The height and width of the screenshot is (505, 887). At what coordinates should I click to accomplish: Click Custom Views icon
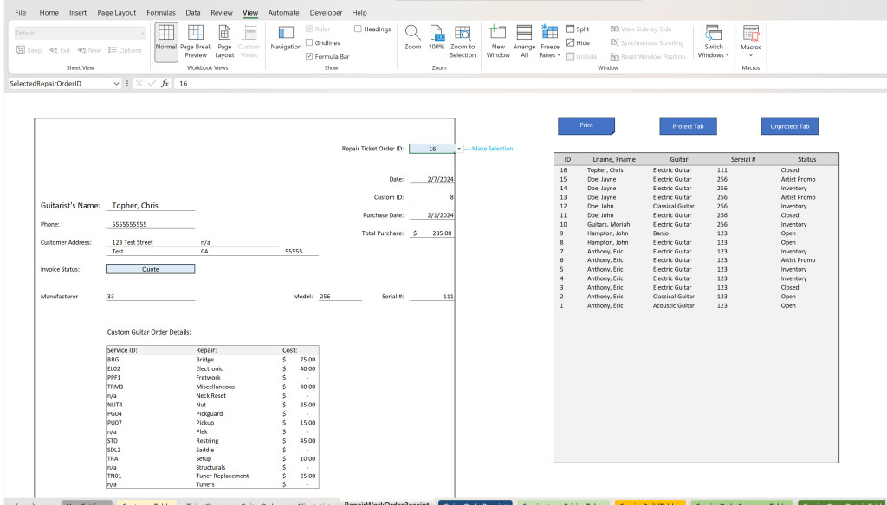249,42
